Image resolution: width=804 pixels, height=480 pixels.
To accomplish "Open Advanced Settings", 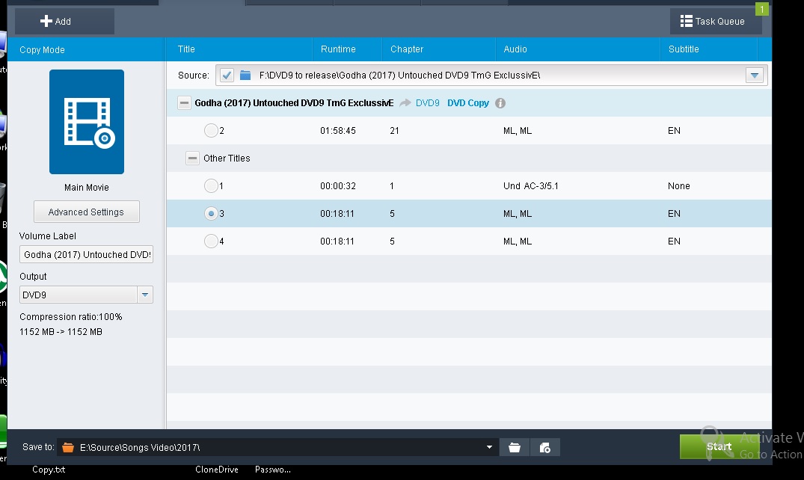I will point(86,212).
